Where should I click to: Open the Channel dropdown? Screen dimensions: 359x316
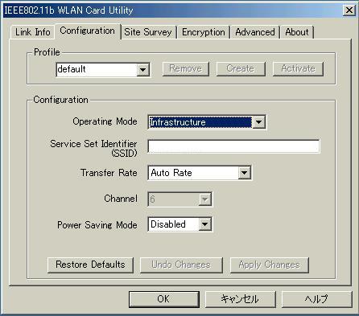point(179,199)
